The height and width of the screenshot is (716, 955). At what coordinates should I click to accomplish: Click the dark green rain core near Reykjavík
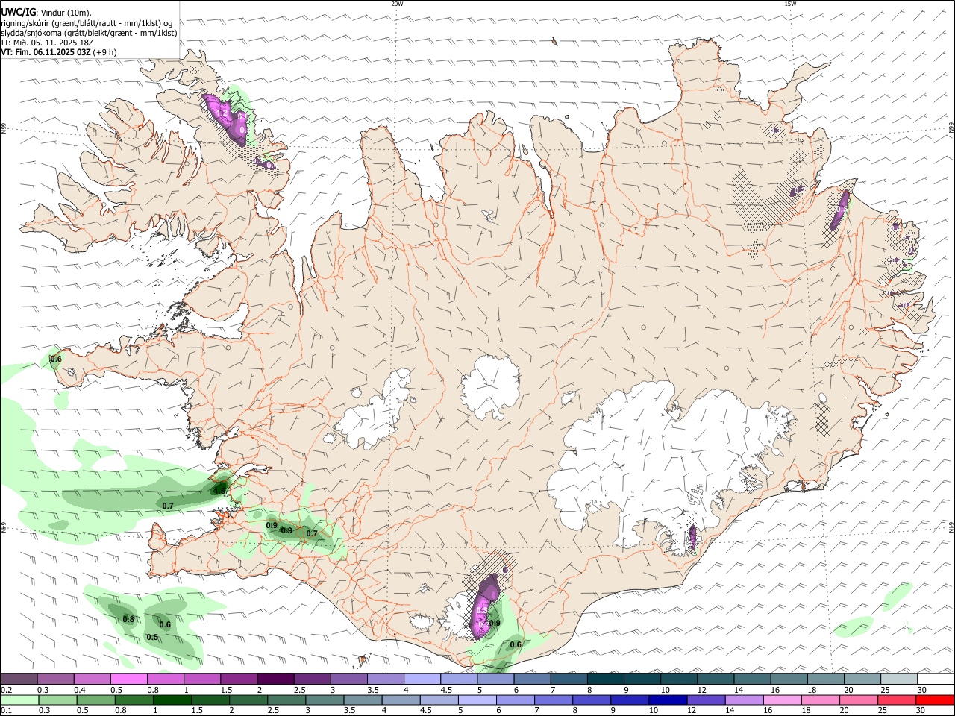pos(219,489)
